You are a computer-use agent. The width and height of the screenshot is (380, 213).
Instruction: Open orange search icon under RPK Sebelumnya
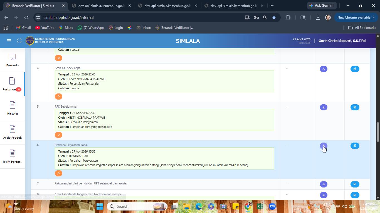click(x=58, y=135)
